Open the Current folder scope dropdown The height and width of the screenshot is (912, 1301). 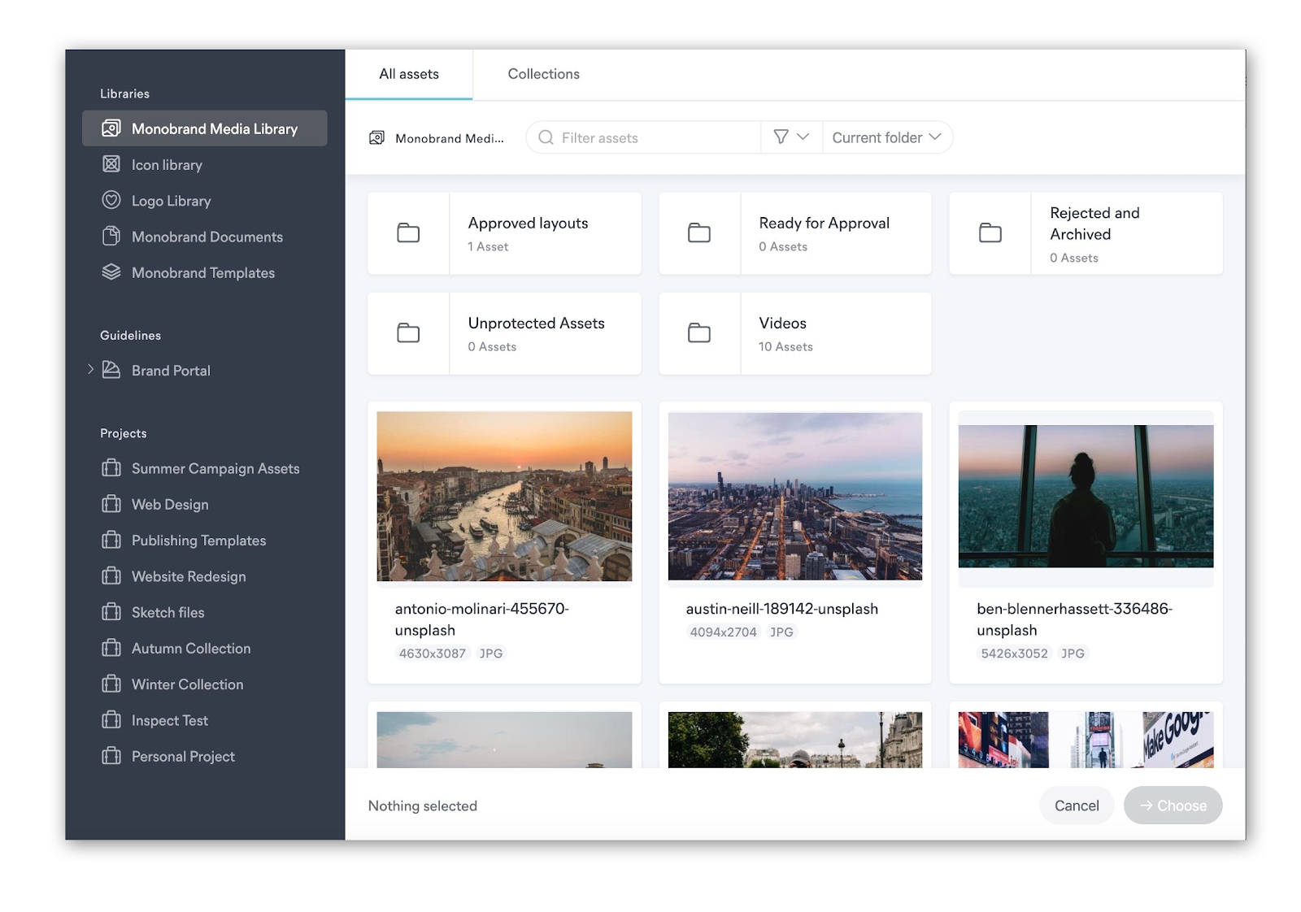[886, 137]
